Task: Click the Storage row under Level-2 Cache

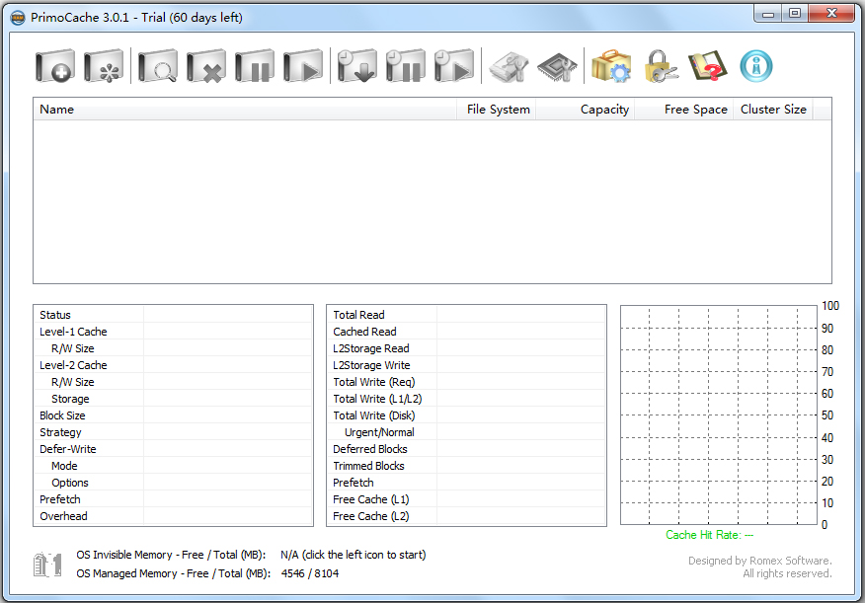Action: pos(173,399)
